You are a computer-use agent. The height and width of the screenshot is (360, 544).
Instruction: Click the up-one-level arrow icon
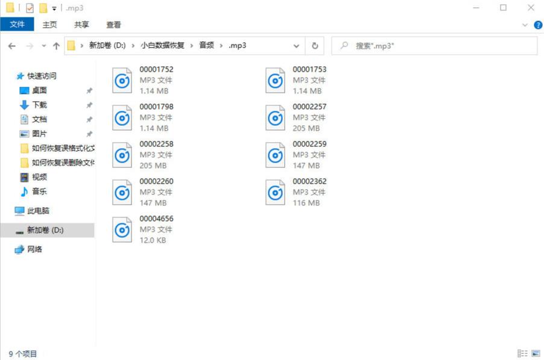[55, 45]
